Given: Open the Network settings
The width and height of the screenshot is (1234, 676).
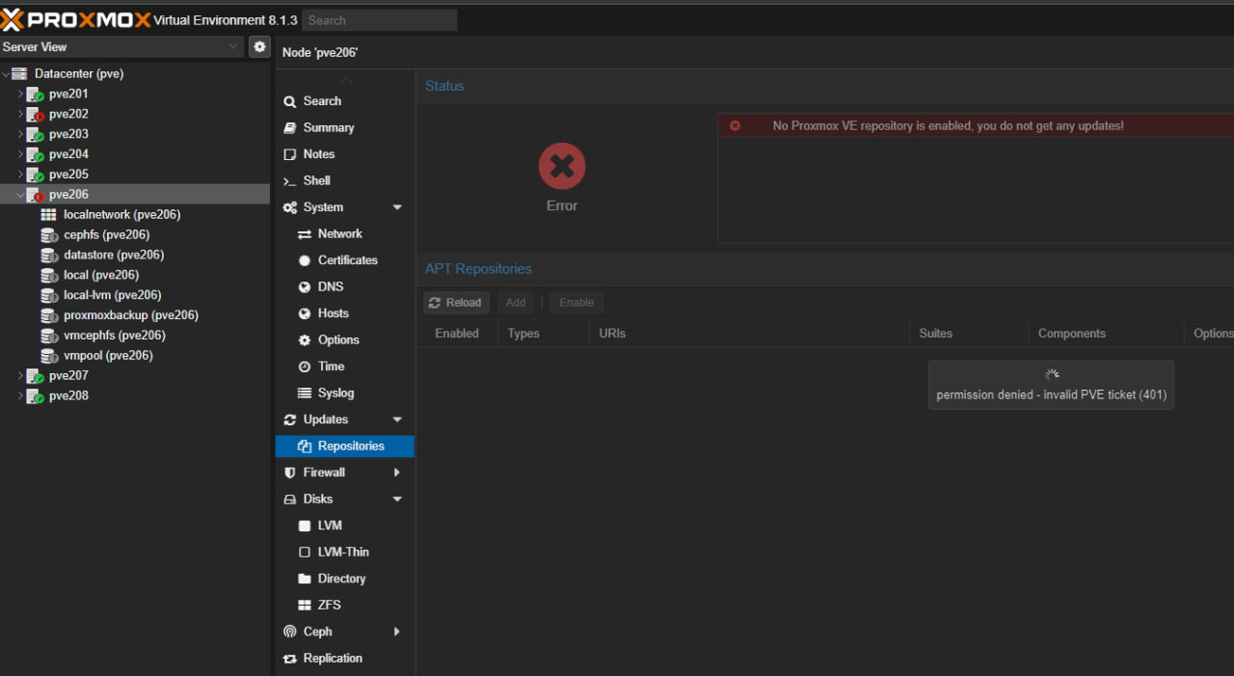Looking at the screenshot, I should [345, 234].
